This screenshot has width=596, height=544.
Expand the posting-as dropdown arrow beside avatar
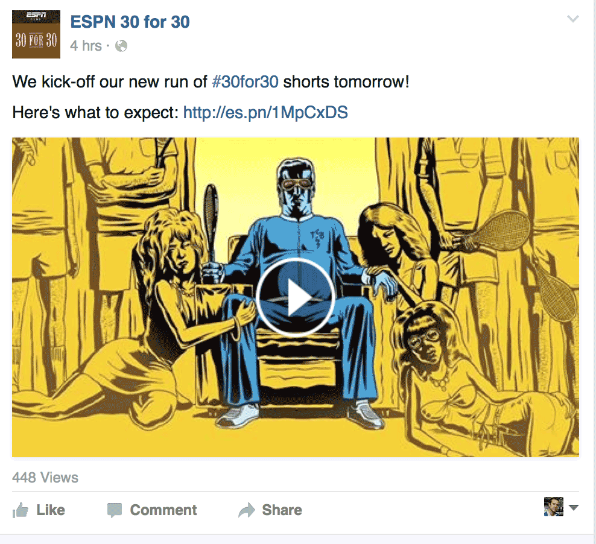coord(574,507)
